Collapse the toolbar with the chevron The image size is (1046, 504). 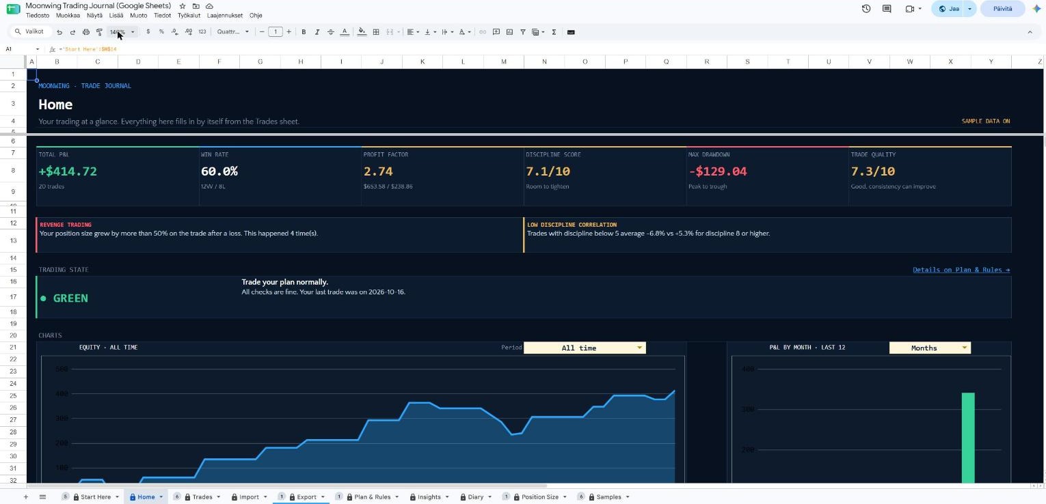coord(1030,32)
